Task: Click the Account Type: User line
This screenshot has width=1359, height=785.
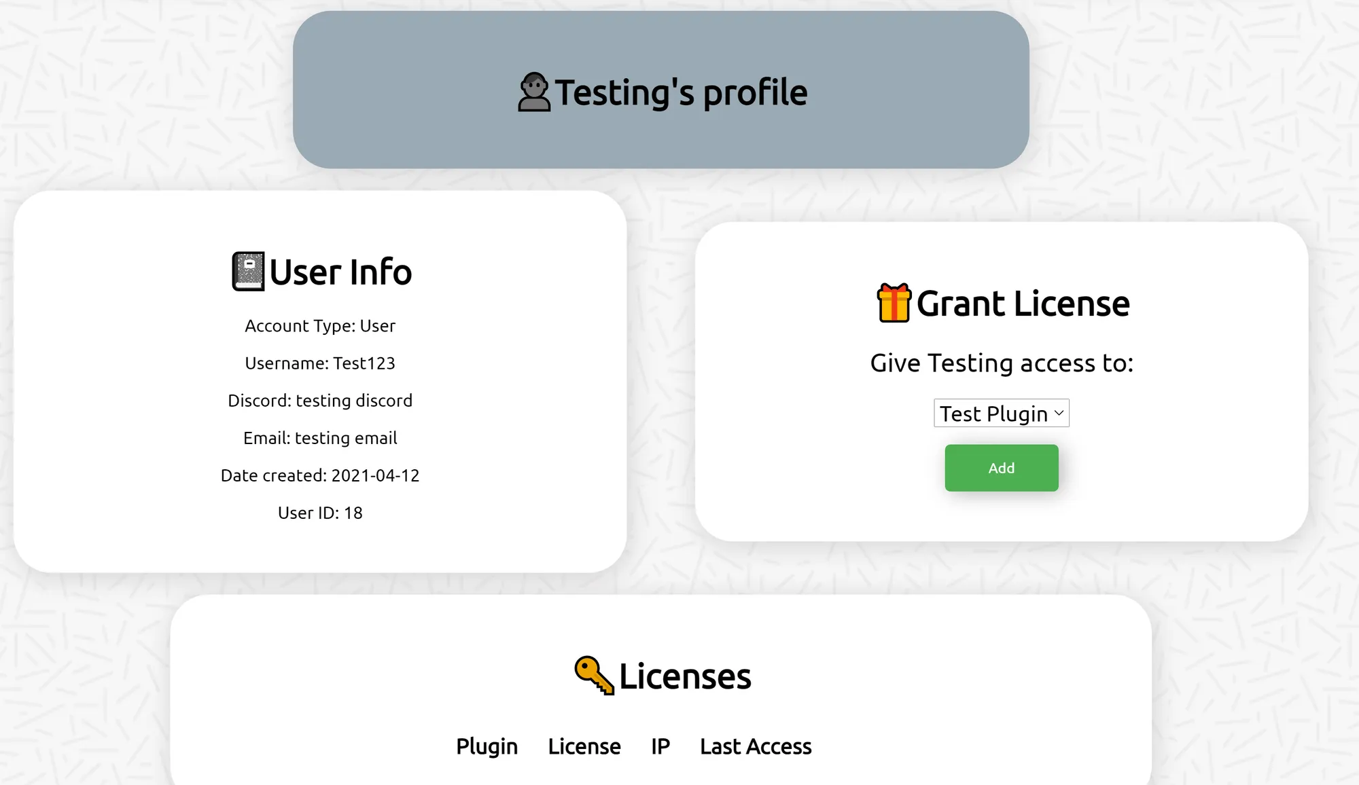Action: pos(320,326)
